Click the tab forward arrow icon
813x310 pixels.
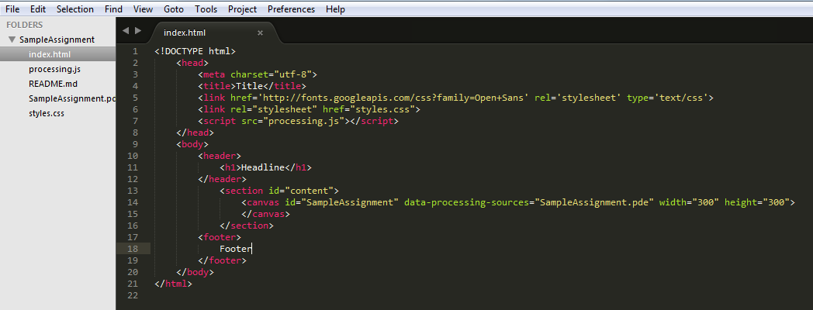pyautogui.click(x=138, y=31)
